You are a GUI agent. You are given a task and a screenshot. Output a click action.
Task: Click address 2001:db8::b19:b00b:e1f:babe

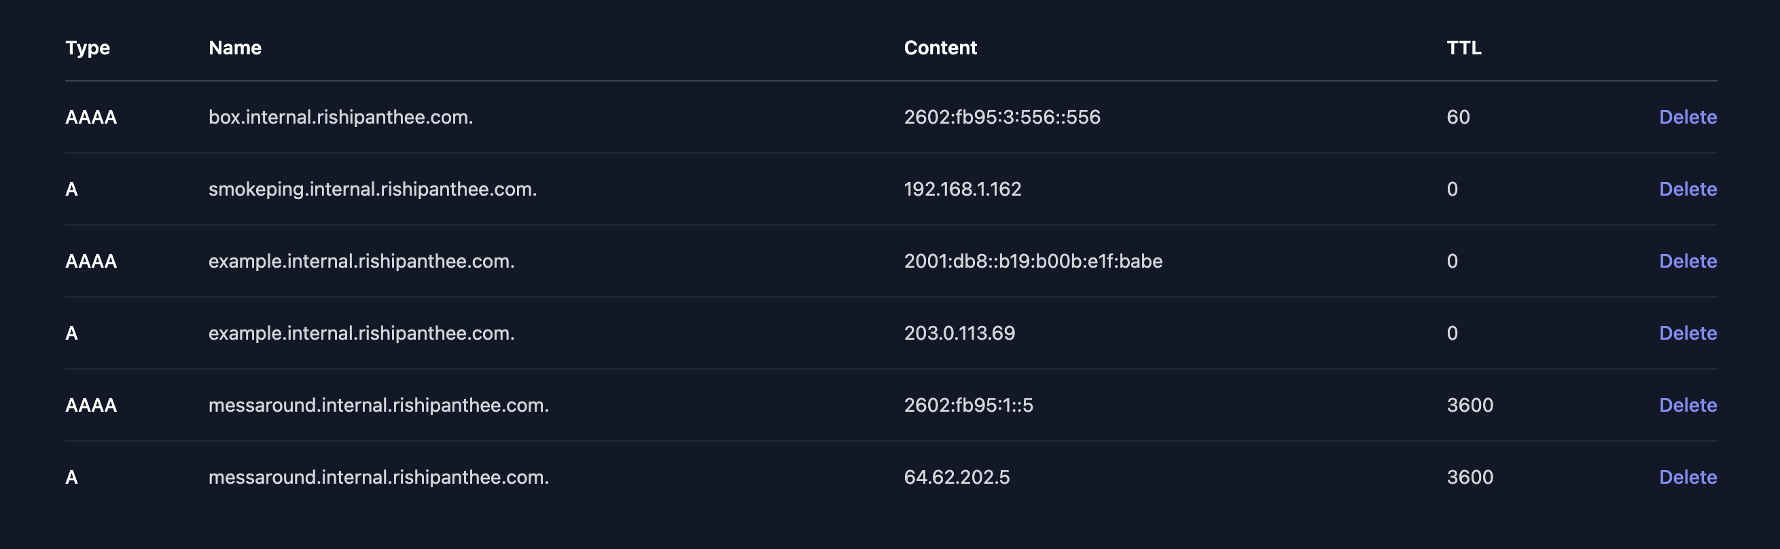[1033, 261]
